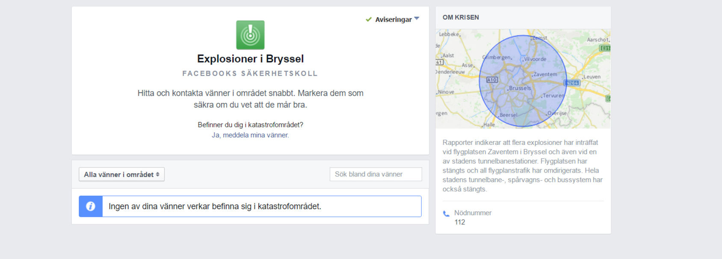This screenshot has width=722, height=259.
Task: Click the emergency number 112
Action: tap(460, 222)
